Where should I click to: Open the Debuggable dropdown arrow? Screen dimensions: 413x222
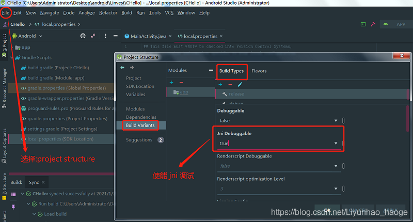click(x=336, y=121)
